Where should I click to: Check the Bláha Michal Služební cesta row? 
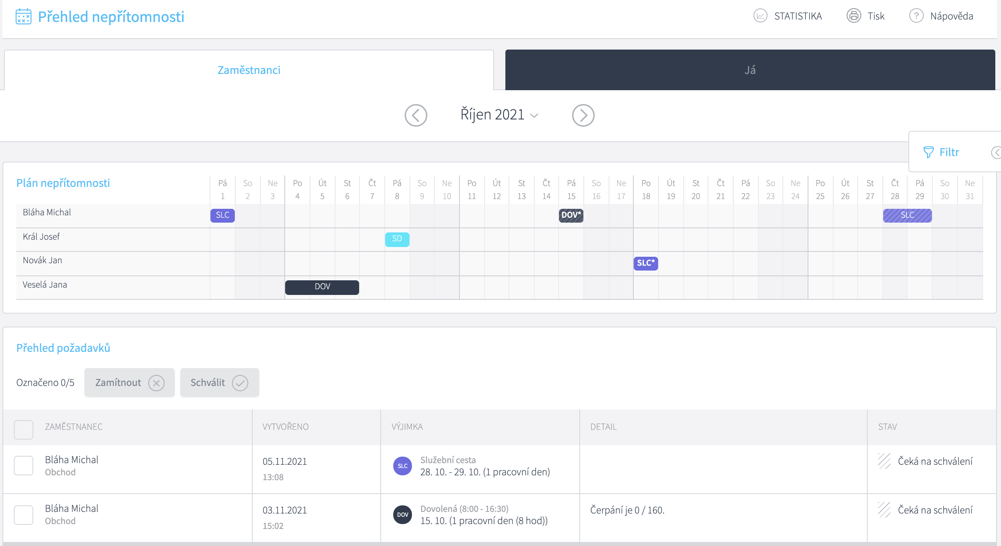click(x=24, y=465)
